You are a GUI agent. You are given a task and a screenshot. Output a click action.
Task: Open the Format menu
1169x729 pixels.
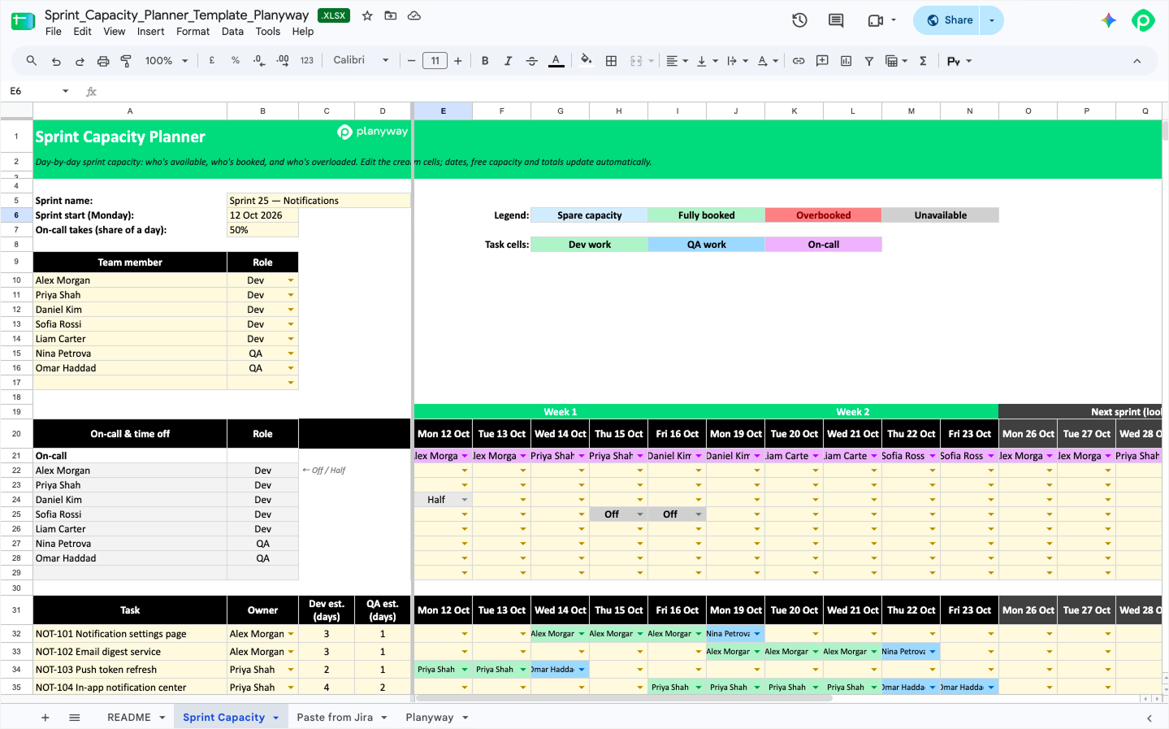click(x=193, y=32)
